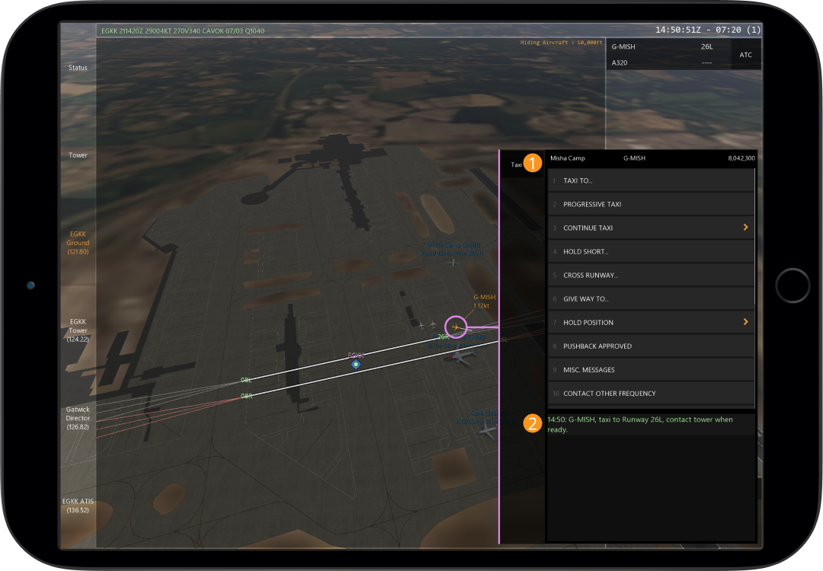
Task: Select Misha Camp's A320 aircraft on the apron
Action: tap(453, 263)
